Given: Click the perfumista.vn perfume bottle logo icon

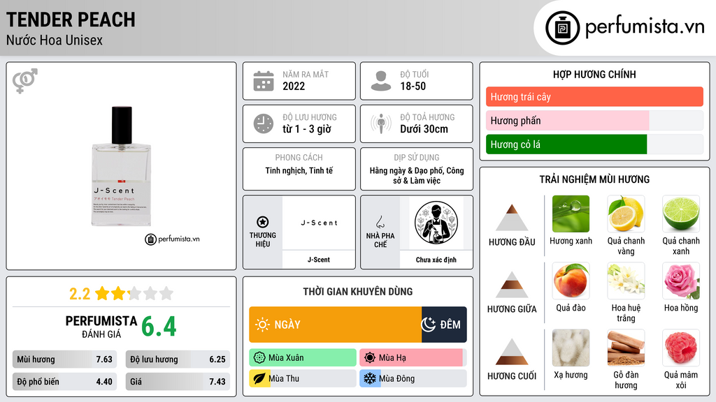Looking at the screenshot, I should tap(562, 28).
